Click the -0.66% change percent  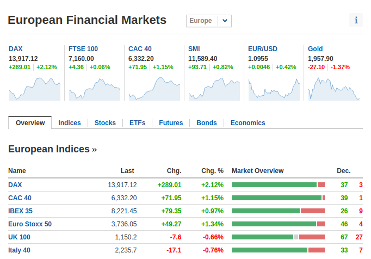point(213,237)
